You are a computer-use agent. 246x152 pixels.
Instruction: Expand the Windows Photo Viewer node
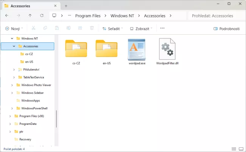pyautogui.click(x=12, y=85)
